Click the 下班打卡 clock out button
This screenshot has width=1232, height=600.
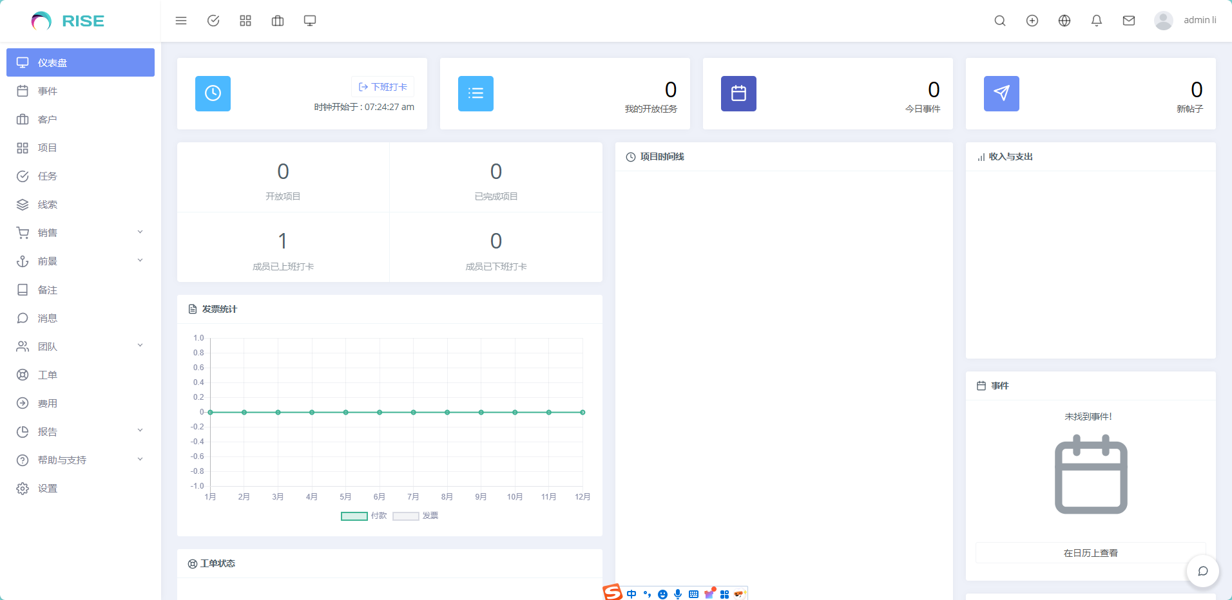coord(383,87)
